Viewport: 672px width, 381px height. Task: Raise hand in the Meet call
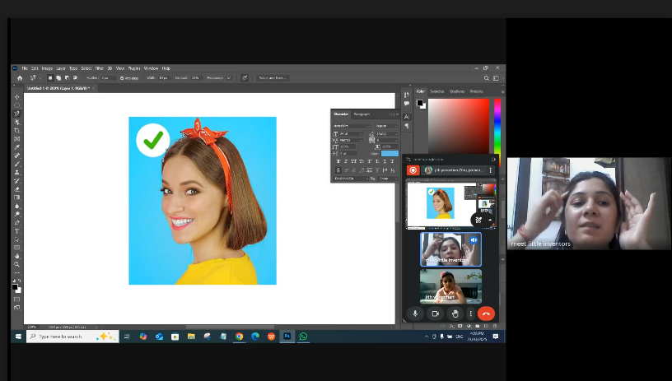click(x=455, y=314)
